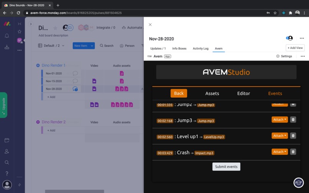The width and height of the screenshot is (309, 193).
Task: Click lightning bolt icon at sidebar bottom
Action: 20,185
